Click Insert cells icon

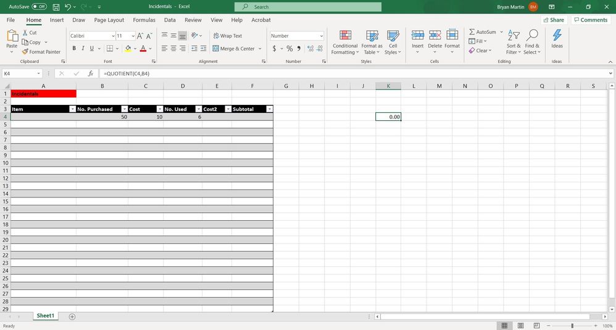(418, 35)
